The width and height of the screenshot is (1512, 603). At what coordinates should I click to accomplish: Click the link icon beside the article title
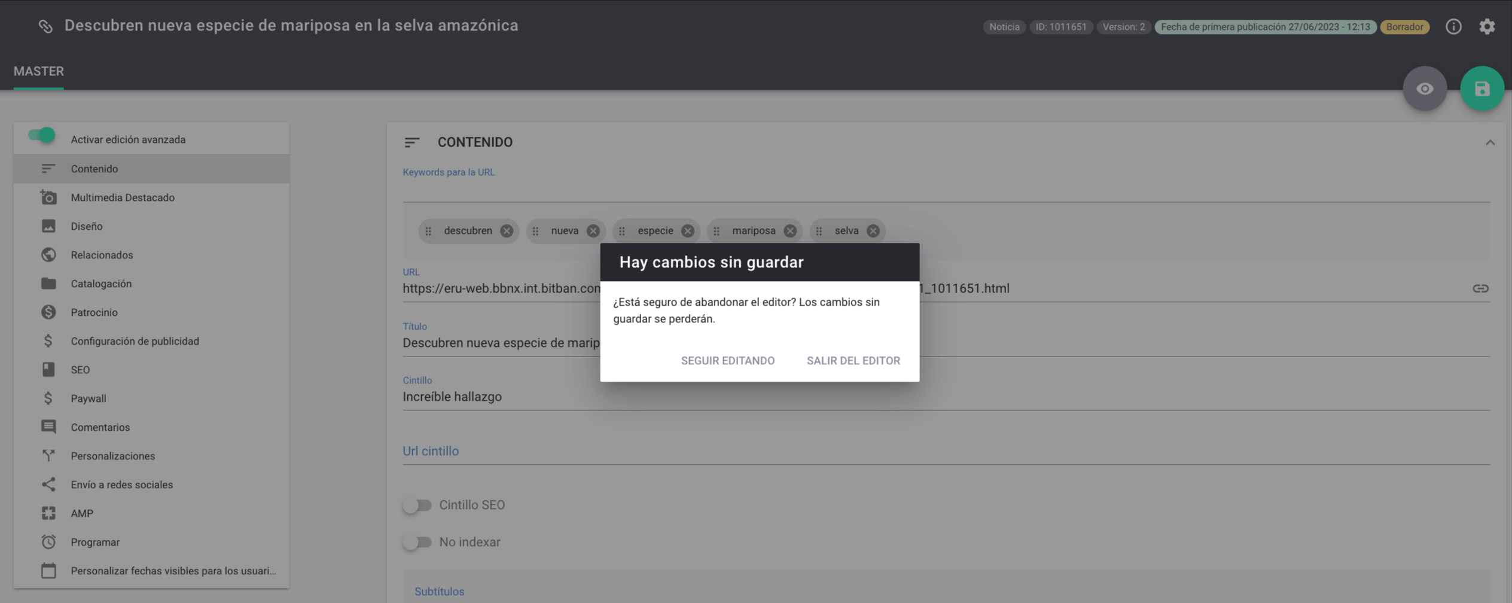(45, 26)
